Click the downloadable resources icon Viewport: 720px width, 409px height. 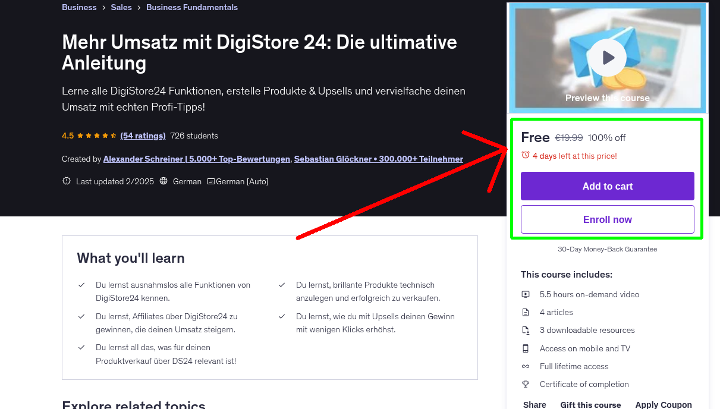tap(526, 330)
